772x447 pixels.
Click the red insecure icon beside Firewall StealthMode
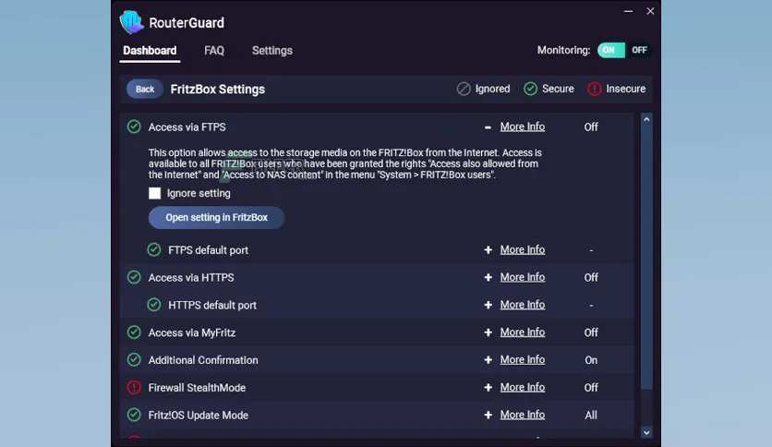[x=134, y=388]
